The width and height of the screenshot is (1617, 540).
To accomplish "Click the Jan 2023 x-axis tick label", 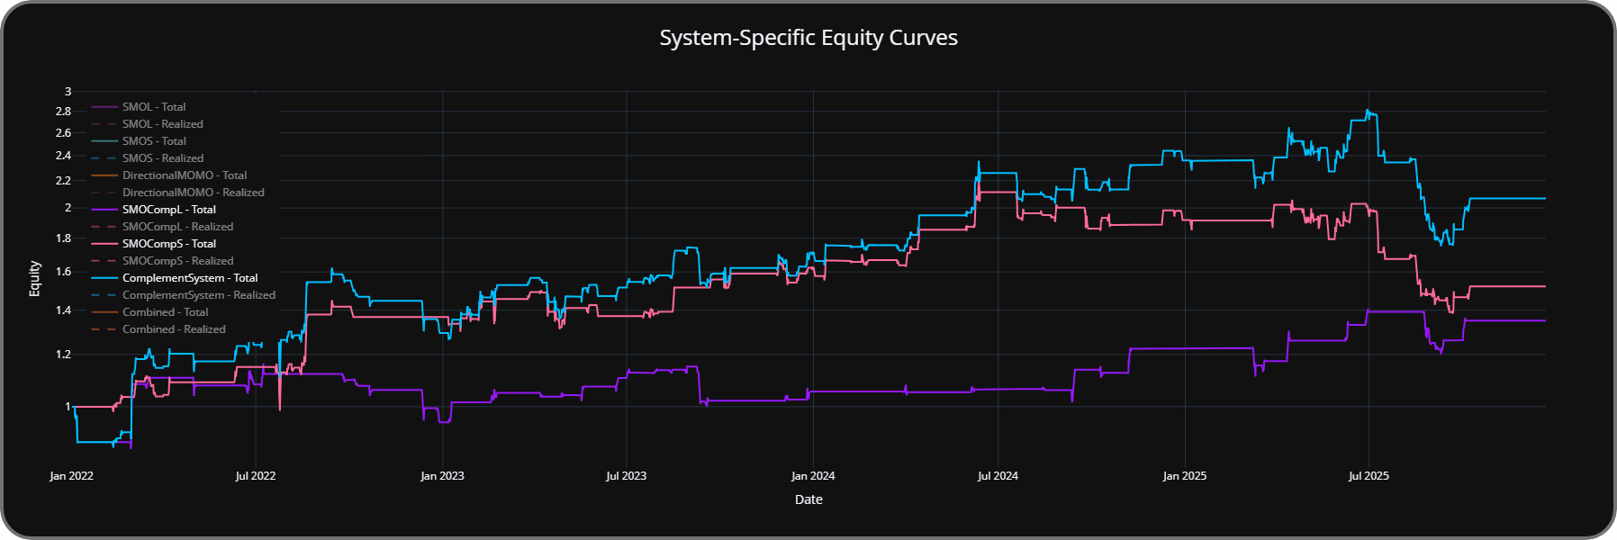I will click(x=442, y=476).
